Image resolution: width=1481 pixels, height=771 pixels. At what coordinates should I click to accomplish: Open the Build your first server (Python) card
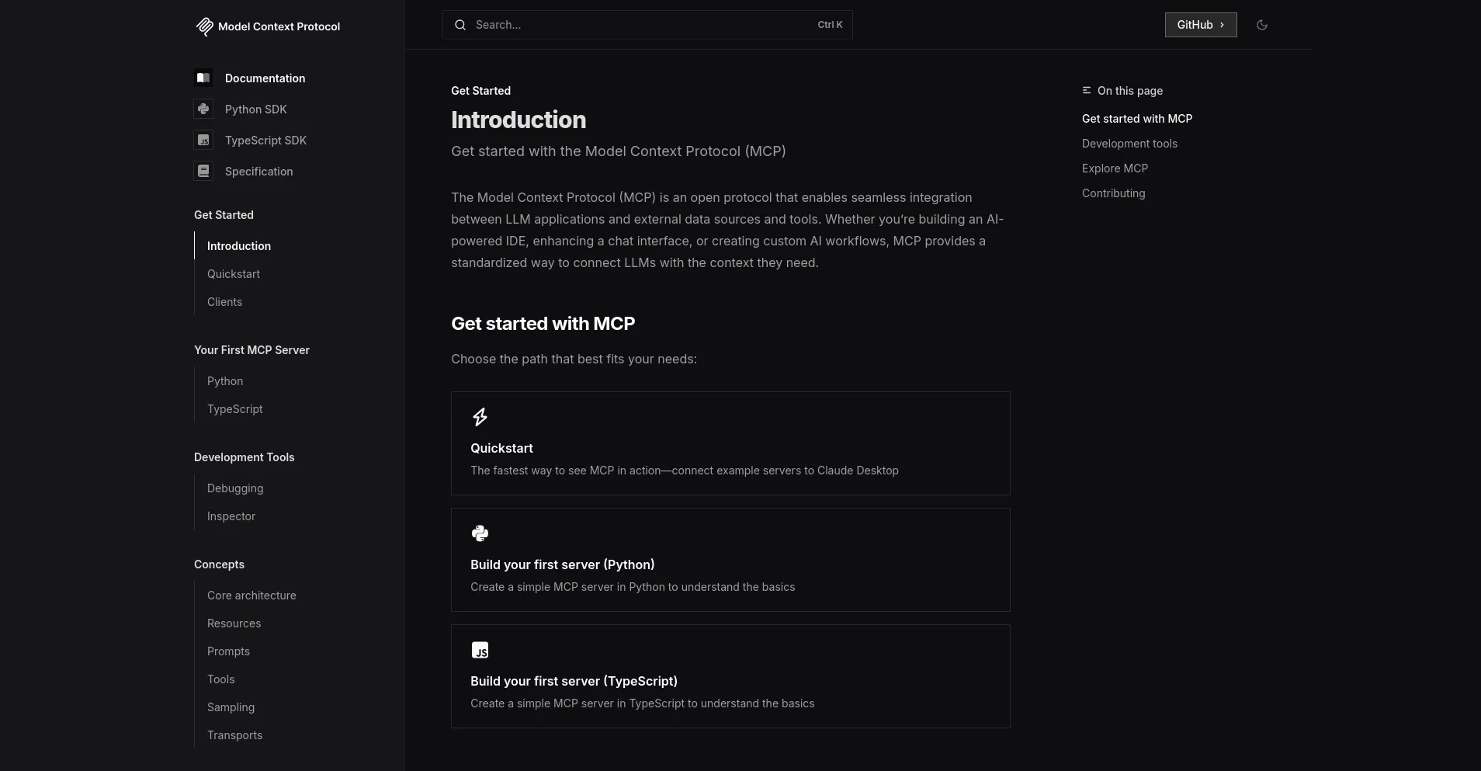coord(730,560)
